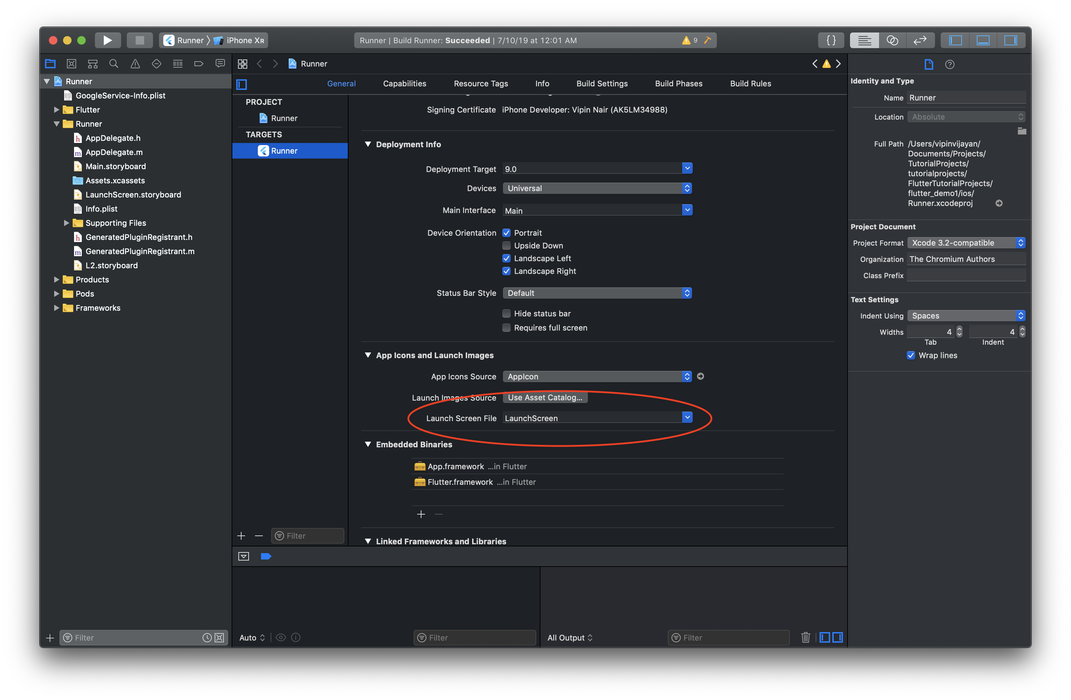Go back in editor history

[260, 64]
